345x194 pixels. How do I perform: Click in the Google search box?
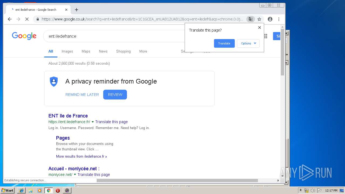[x=115, y=36]
